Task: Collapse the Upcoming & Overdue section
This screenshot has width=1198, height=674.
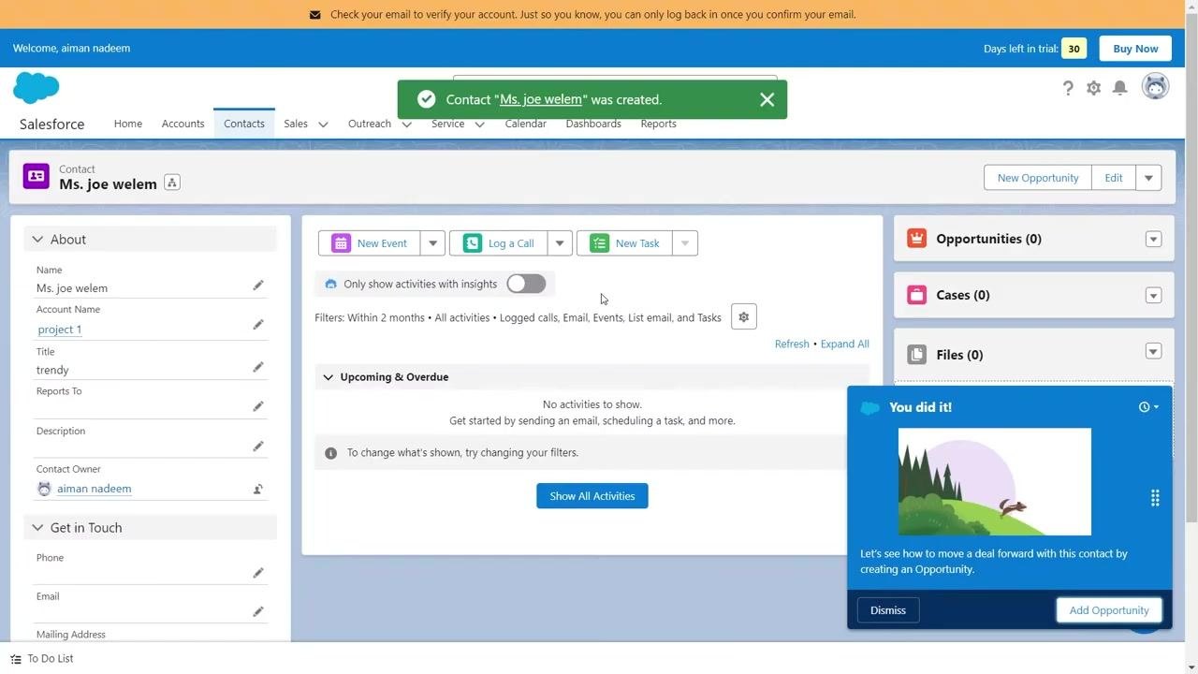Action: pos(329,377)
